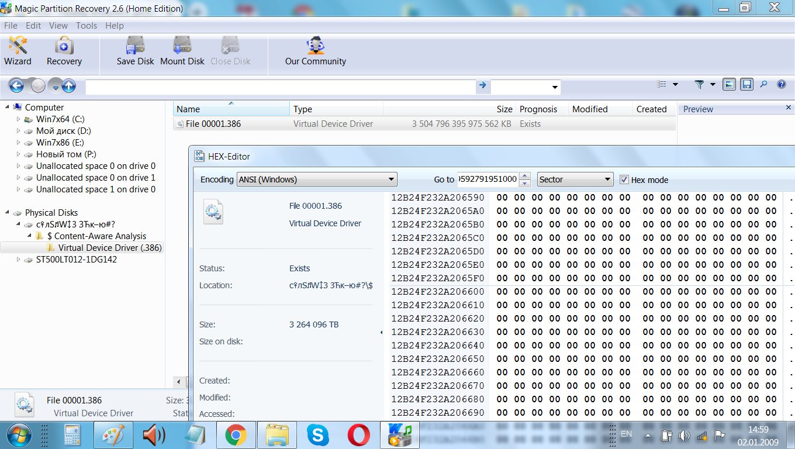
Task: Open the Mount Disk tool
Action: click(x=182, y=51)
